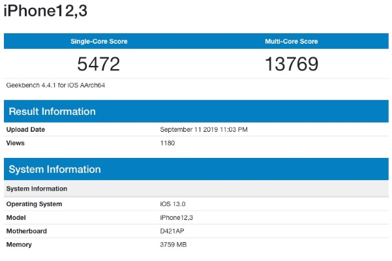The image size is (392, 261).
Task: Click the gray System Information subheader row
Action: 196,189
